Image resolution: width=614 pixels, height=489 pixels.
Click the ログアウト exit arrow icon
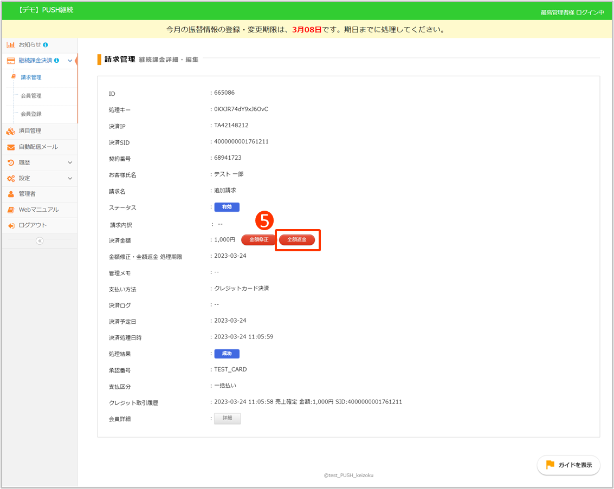tap(11, 225)
